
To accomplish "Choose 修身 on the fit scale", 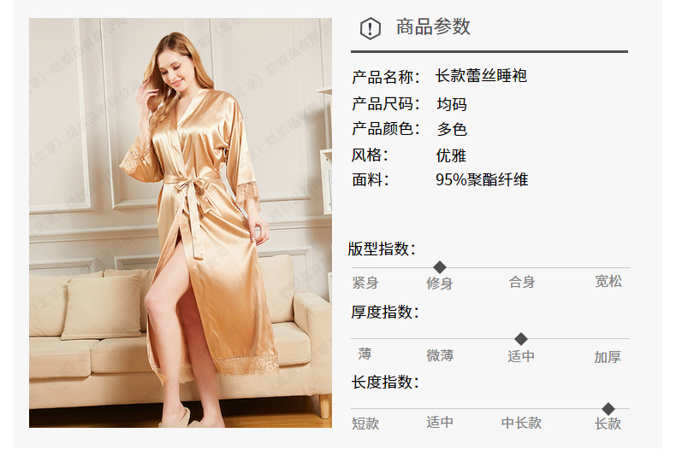I will point(440,283).
